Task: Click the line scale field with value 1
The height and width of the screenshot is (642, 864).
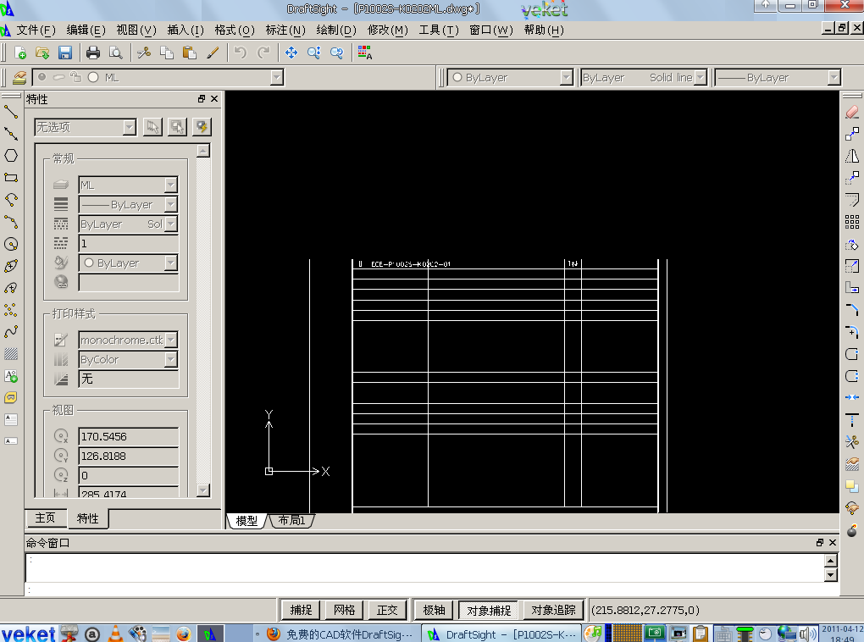Action: 129,244
